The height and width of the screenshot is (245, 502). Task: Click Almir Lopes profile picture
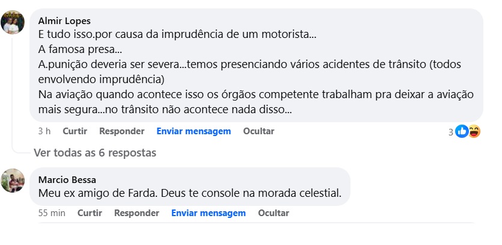tap(13, 23)
